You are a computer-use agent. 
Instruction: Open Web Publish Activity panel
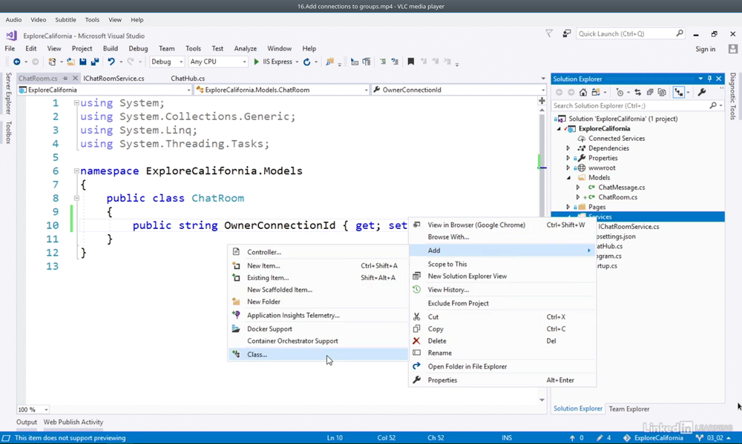pos(73,423)
